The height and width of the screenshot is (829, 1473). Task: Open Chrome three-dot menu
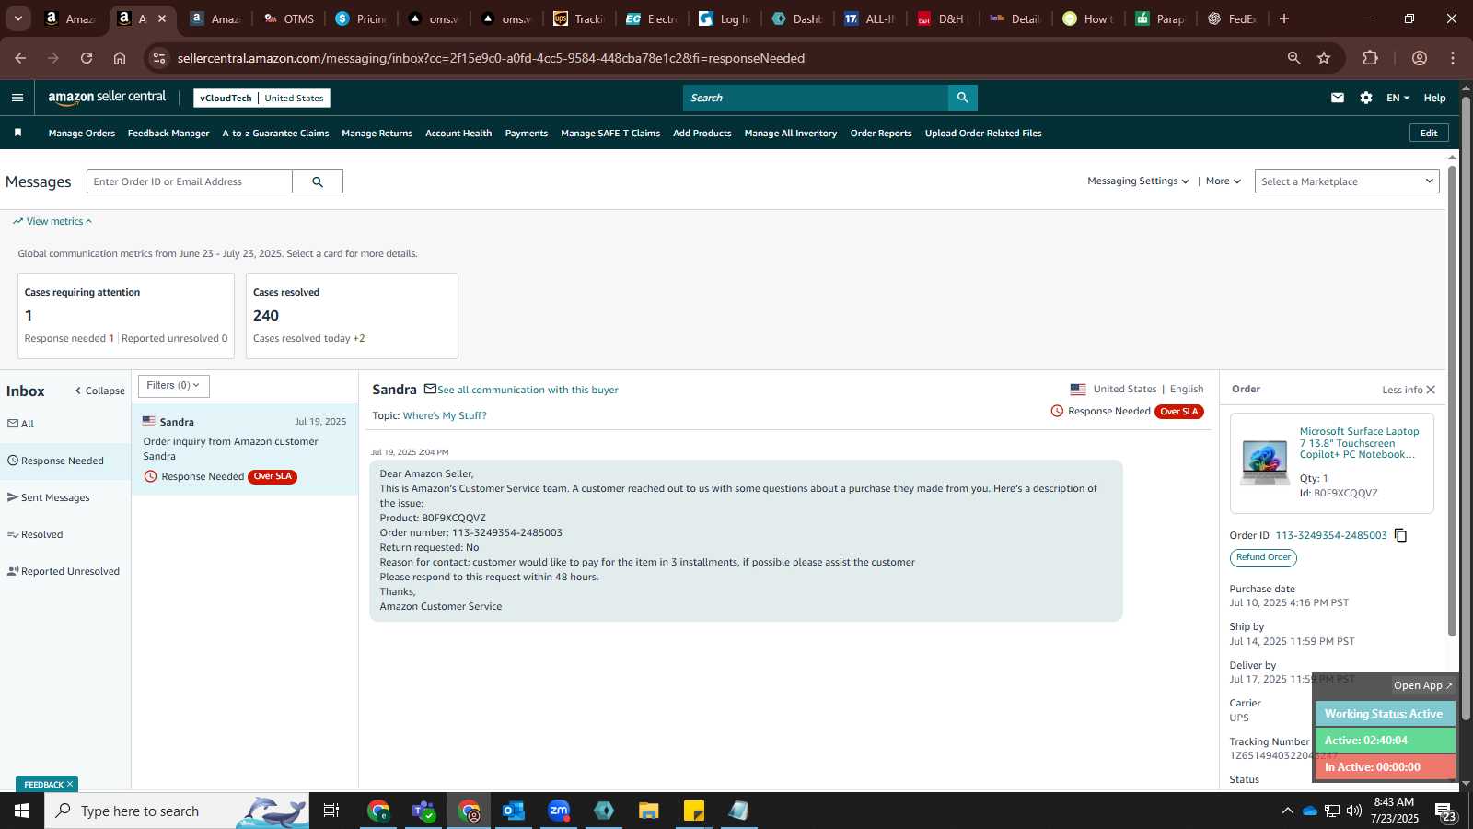pyautogui.click(x=1453, y=58)
